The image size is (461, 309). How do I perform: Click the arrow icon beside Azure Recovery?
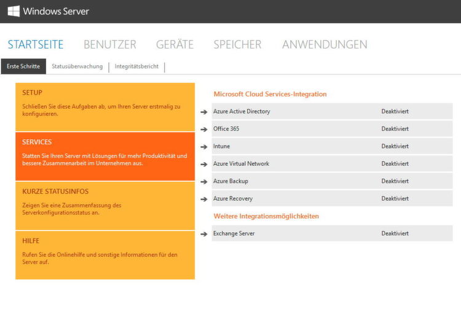pyautogui.click(x=203, y=199)
